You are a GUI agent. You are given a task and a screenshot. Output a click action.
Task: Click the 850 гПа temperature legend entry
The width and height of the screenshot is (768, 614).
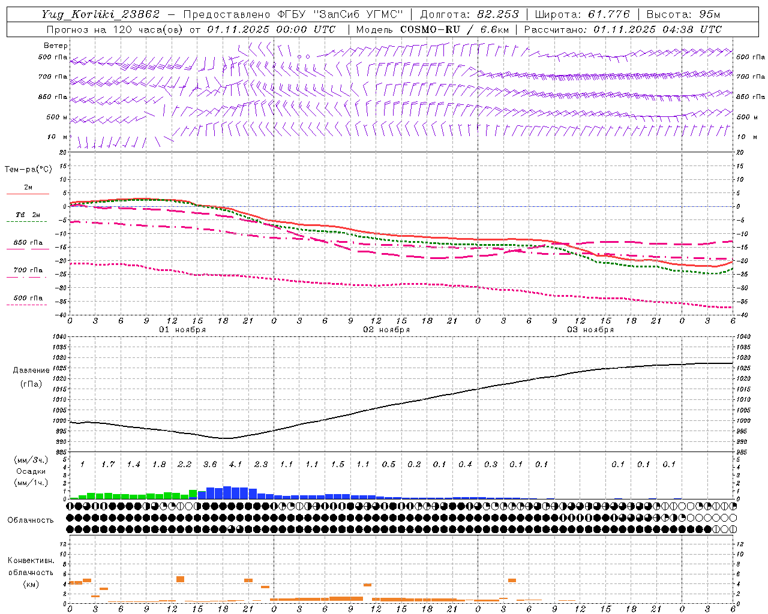[x=28, y=243]
